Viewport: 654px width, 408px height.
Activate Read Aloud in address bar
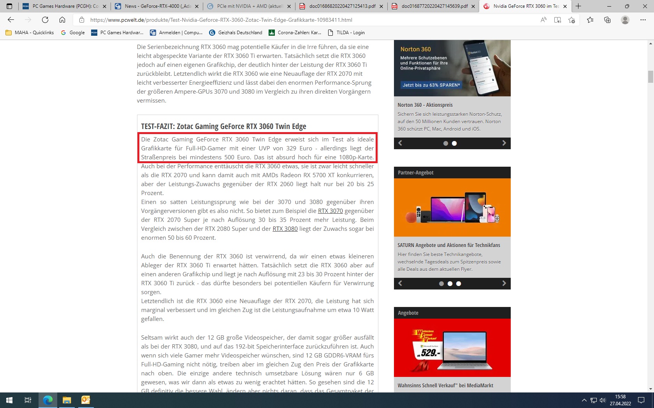click(543, 20)
